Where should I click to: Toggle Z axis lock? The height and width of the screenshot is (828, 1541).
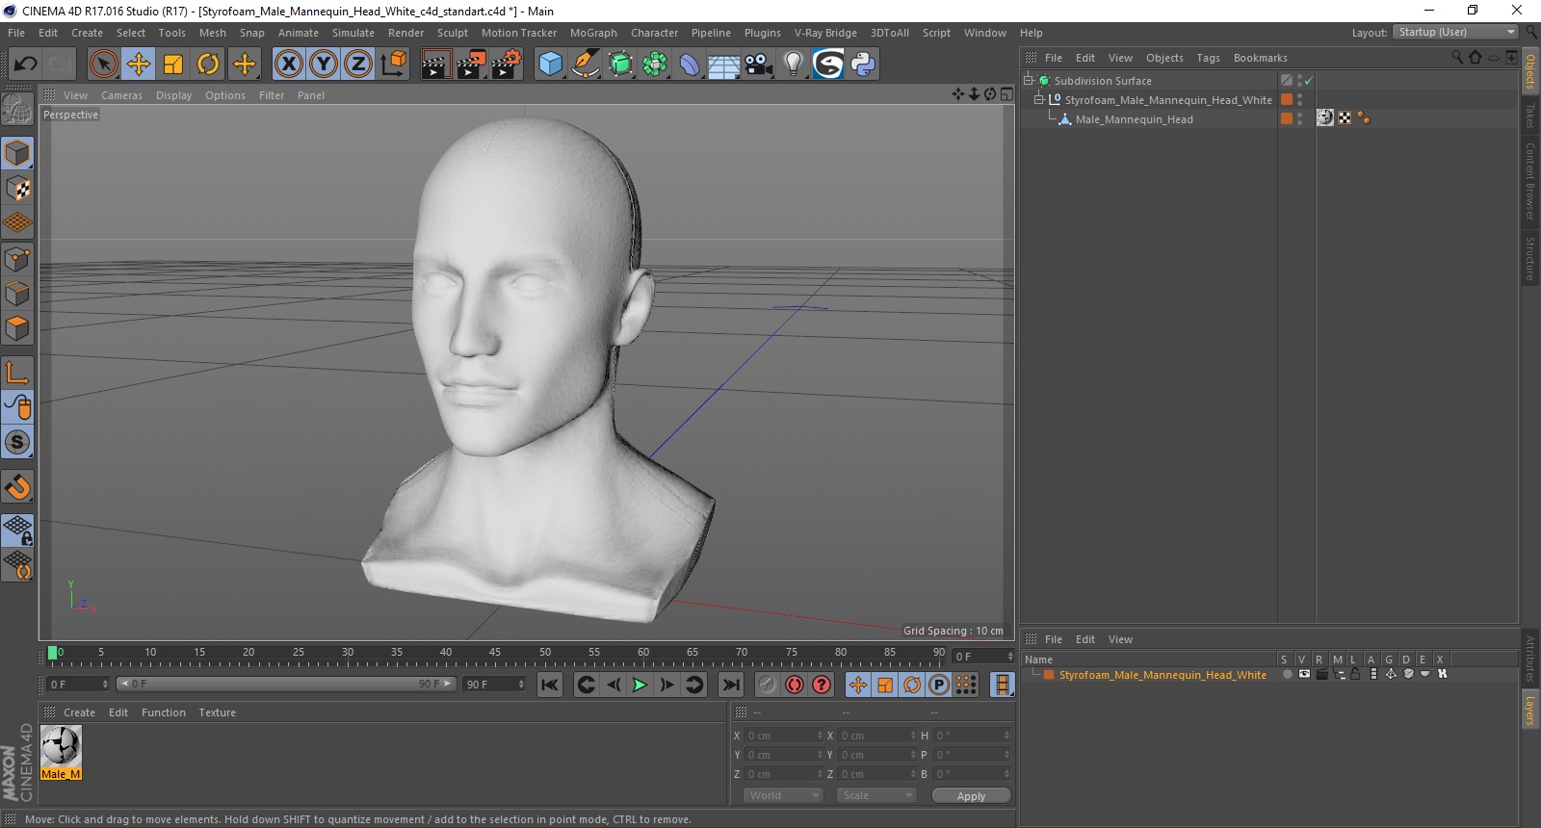click(358, 64)
